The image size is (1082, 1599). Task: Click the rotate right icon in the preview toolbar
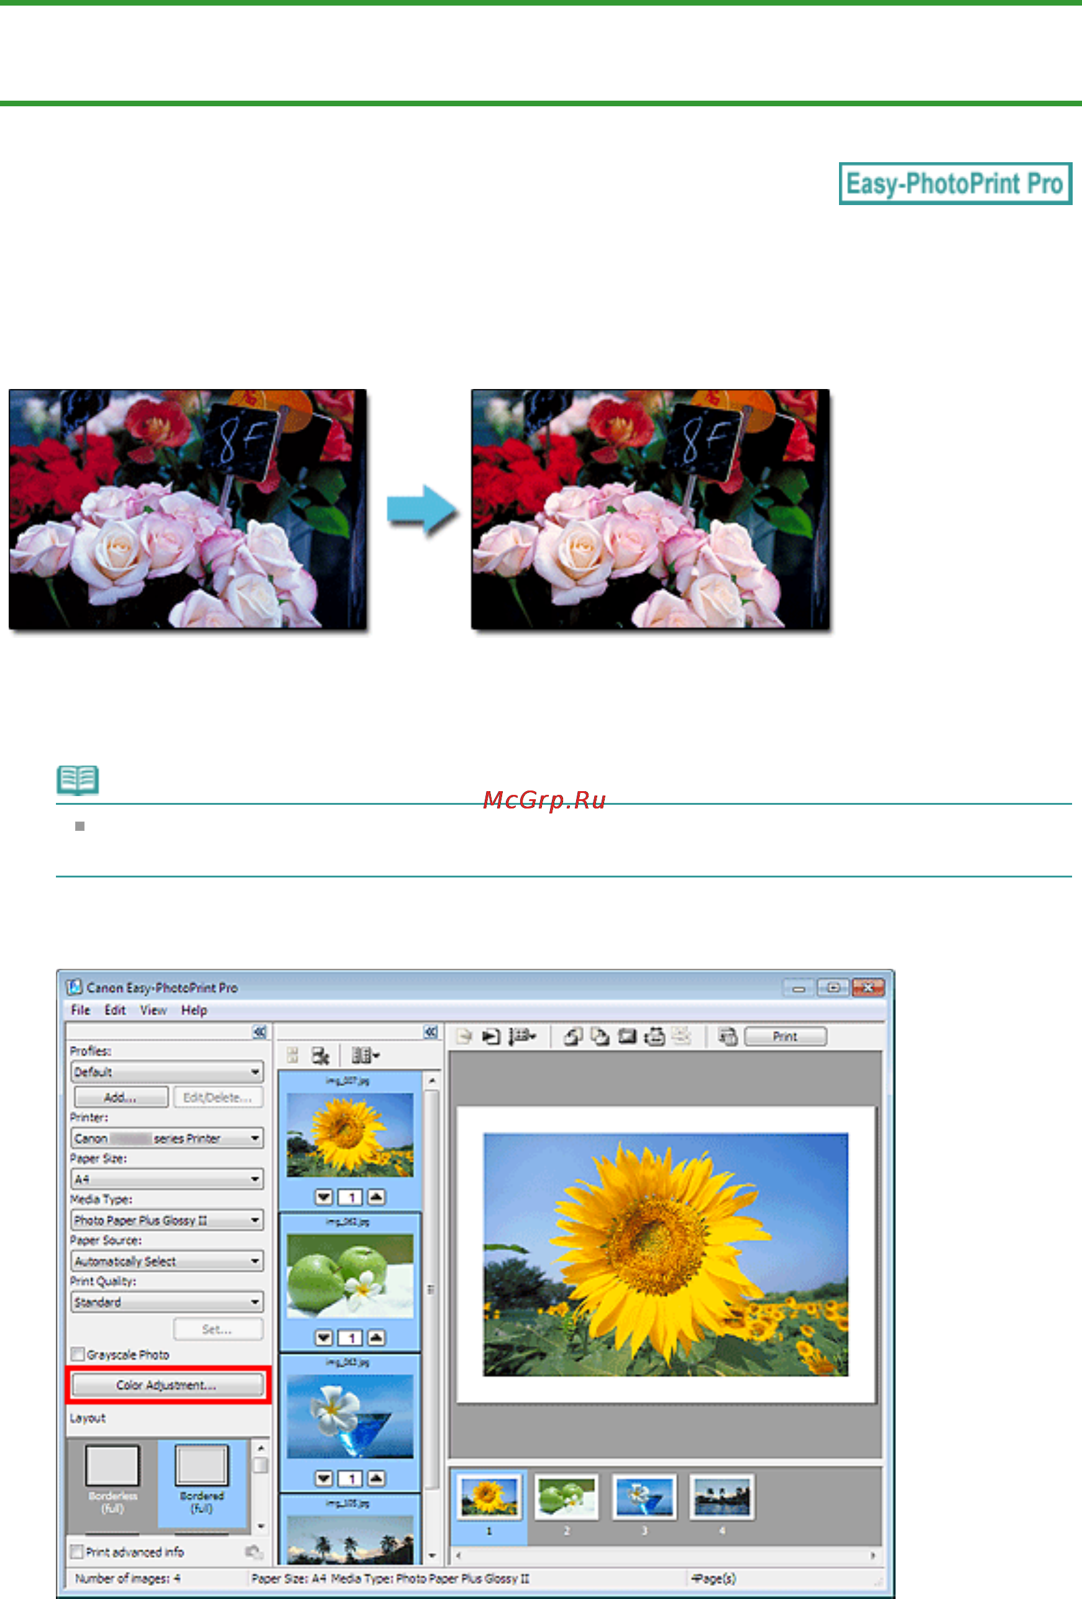point(600,1036)
